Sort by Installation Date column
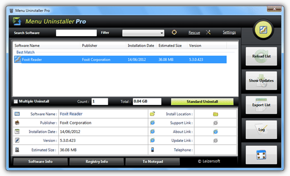290x176 pixels. (141, 46)
